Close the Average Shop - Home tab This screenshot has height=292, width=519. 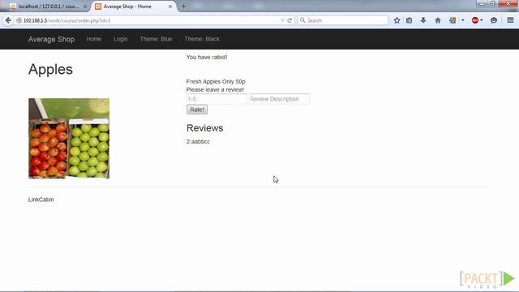point(170,6)
